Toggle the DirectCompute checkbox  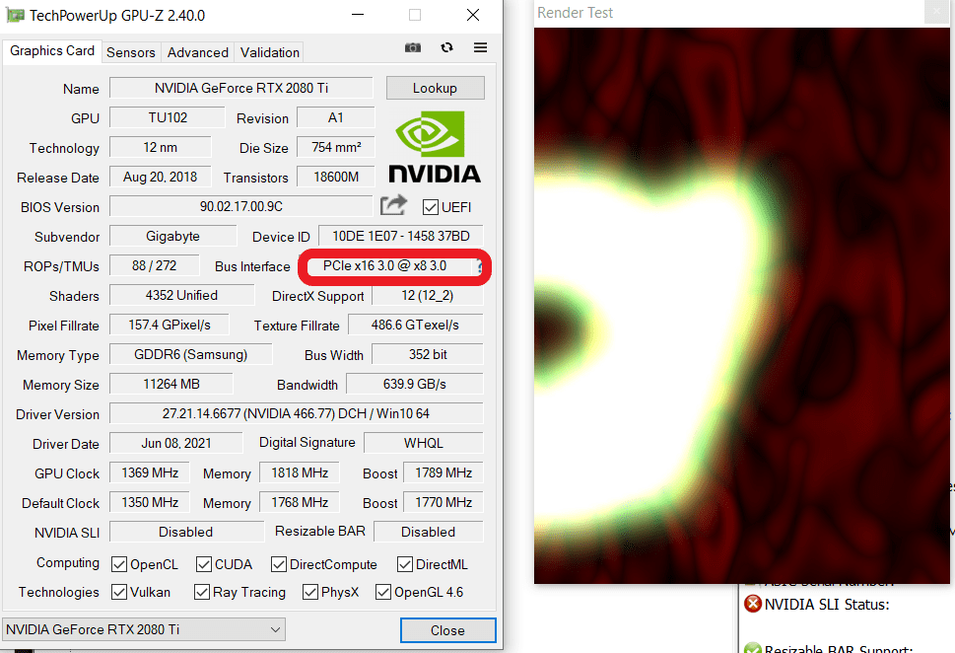pos(279,564)
